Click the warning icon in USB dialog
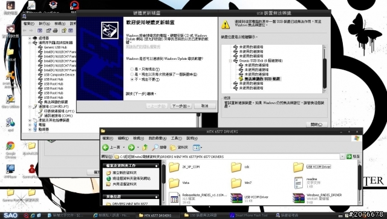 coord(226,24)
